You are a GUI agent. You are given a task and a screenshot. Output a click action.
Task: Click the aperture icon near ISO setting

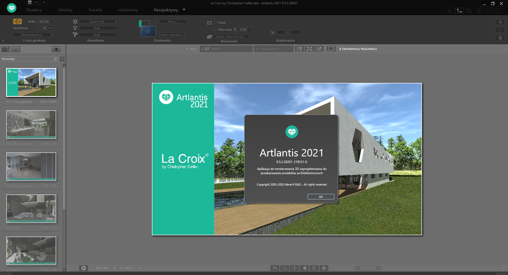(84, 268)
